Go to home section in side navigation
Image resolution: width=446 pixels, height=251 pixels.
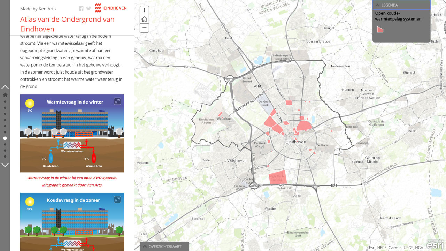click(x=5, y=95)
